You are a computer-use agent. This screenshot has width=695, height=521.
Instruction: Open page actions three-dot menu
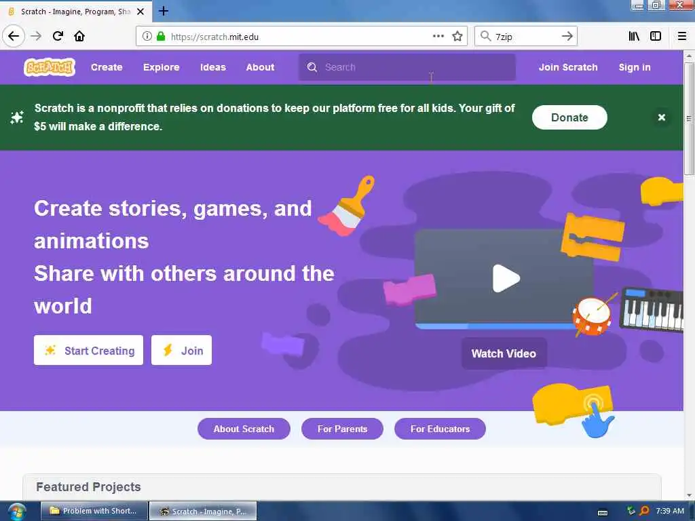pyautogui.click(x=438, y=36)
